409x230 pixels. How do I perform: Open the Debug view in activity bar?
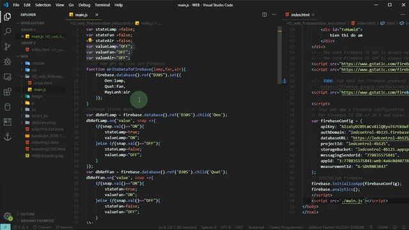tap(7, 61)
